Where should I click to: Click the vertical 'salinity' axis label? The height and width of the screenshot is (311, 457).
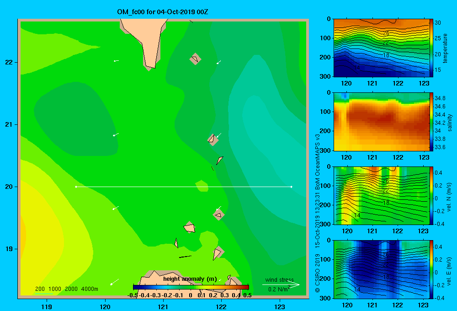pos(450,123)
